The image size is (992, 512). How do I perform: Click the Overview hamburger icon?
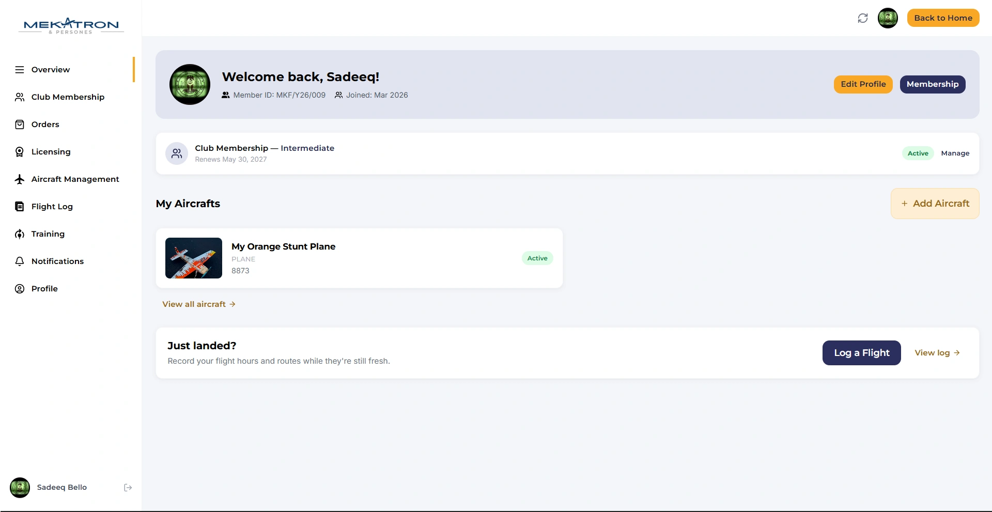[x=20, y=70]
